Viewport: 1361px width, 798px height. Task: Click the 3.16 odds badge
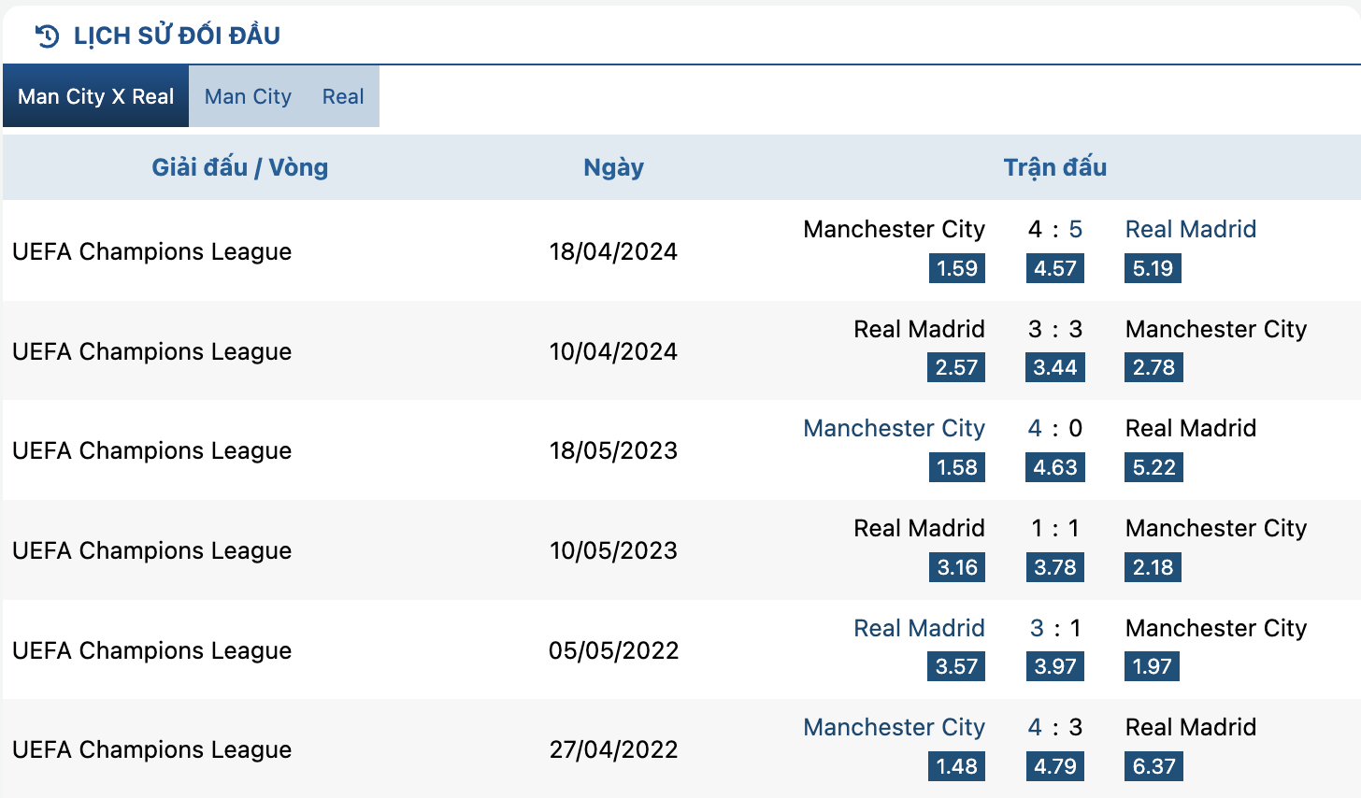click(957, 567)
